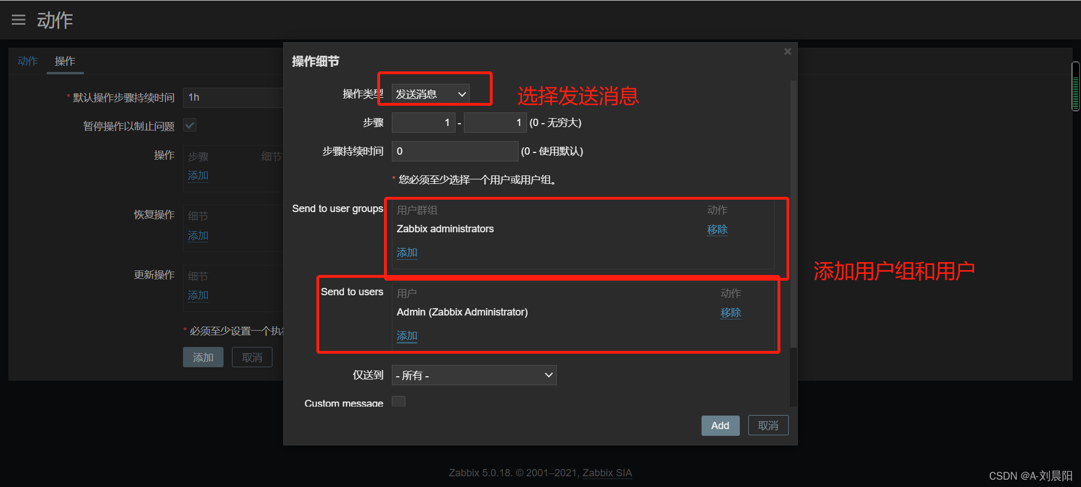
Task: Click the step 'from' input field
Action: [423, 123]
